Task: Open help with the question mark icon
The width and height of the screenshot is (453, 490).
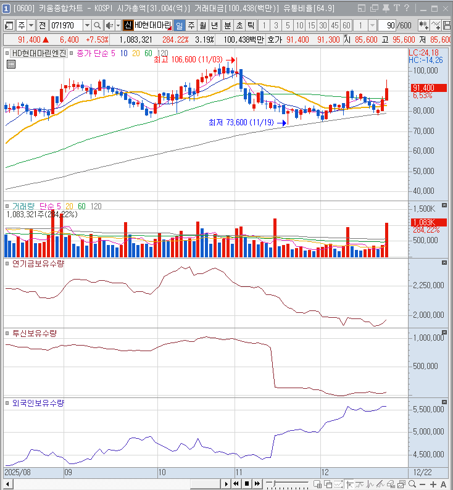Action: coord(406,8)
